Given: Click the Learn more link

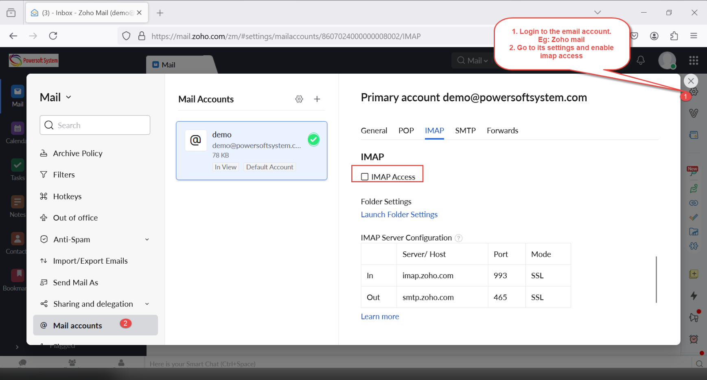Looking at the screenshot, I should pos(379,316).
